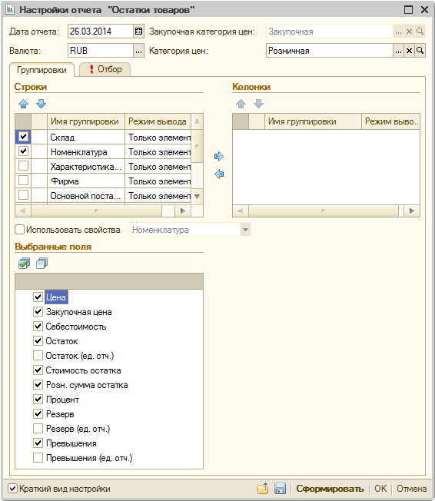Click the Сформировать button
435x501 pixels.
pyautogui.click(x=330, y=489)
